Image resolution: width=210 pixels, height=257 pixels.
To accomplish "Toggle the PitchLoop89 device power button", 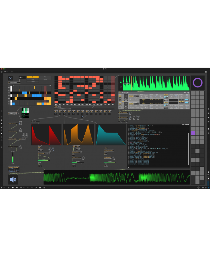I will click(120, 93).
